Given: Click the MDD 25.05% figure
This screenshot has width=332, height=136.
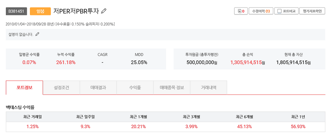Looking at the screenshot, I should (139, 62).
